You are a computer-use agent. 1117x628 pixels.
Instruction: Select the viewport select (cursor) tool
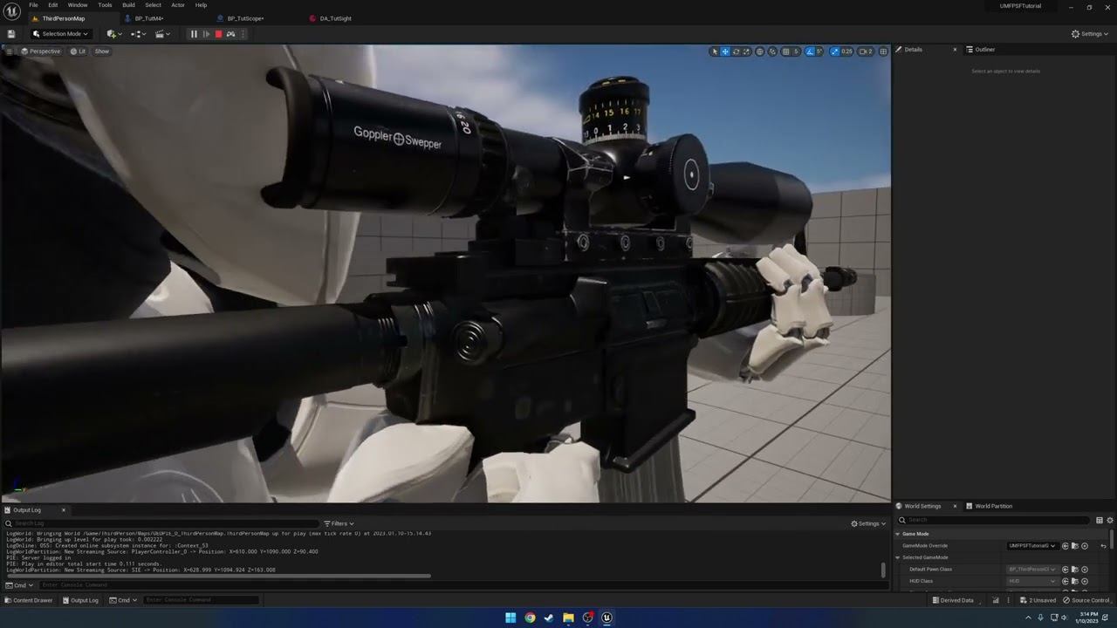(715, 51)
